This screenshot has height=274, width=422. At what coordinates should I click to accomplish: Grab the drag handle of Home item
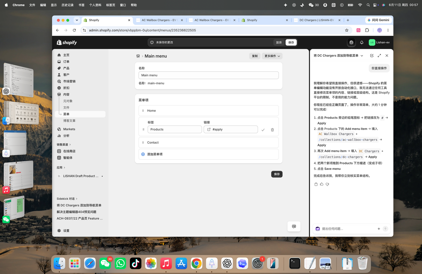click(x=143, y=111)
